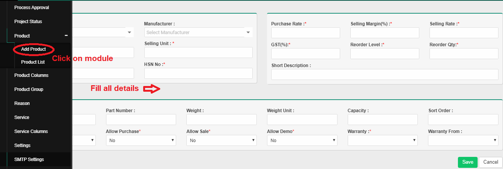Viewport: 503px width, 169px height.
Task: Collapse the Product menu minus icon
Action: point(66,36)
